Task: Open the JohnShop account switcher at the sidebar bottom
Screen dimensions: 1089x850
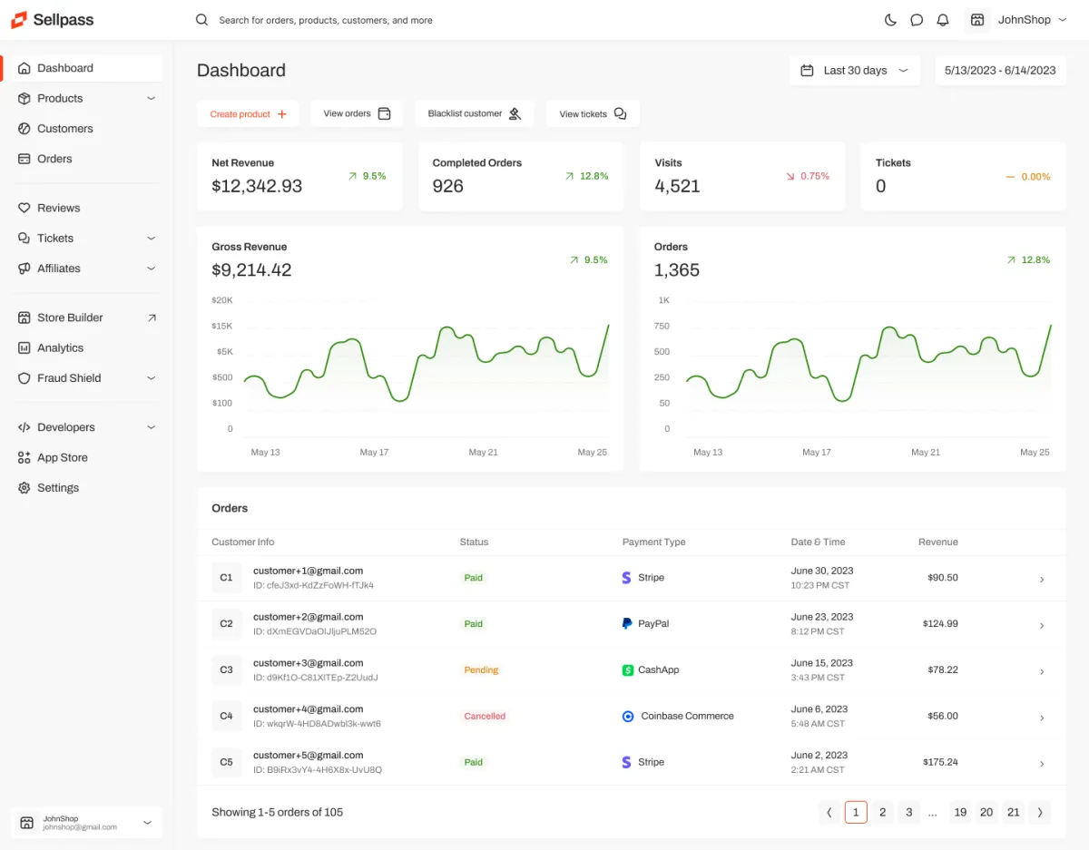Action: pos(86,823)
